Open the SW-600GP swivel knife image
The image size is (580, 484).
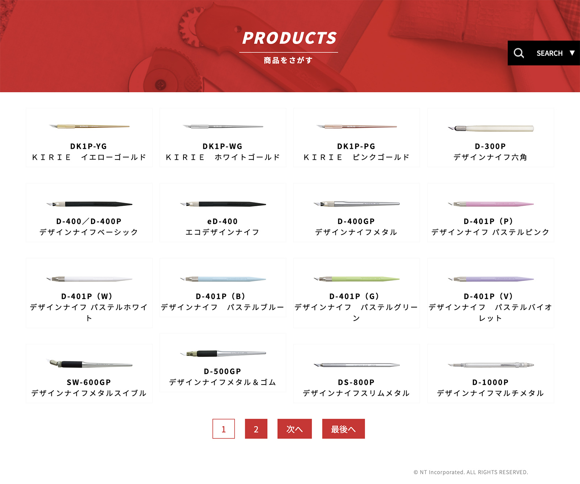(89, 363)
